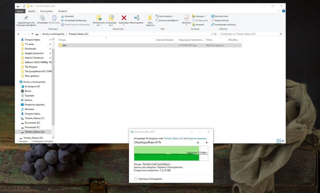Viewport: 320px width, 193px height.
Task: Click Επικόλληση συντόμευσης in the ribbon
Action: (75, 24)
